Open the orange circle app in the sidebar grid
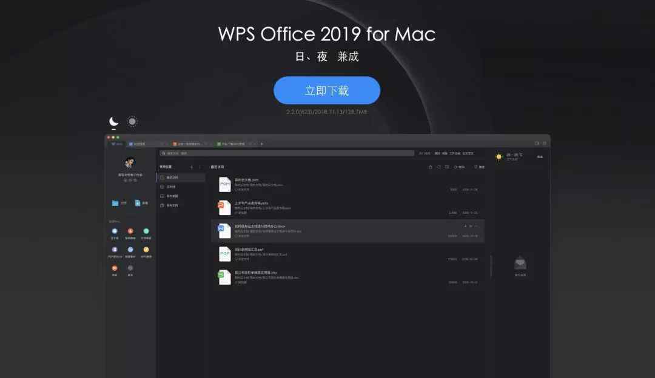655x378 pixels. (x=130, y=231)
